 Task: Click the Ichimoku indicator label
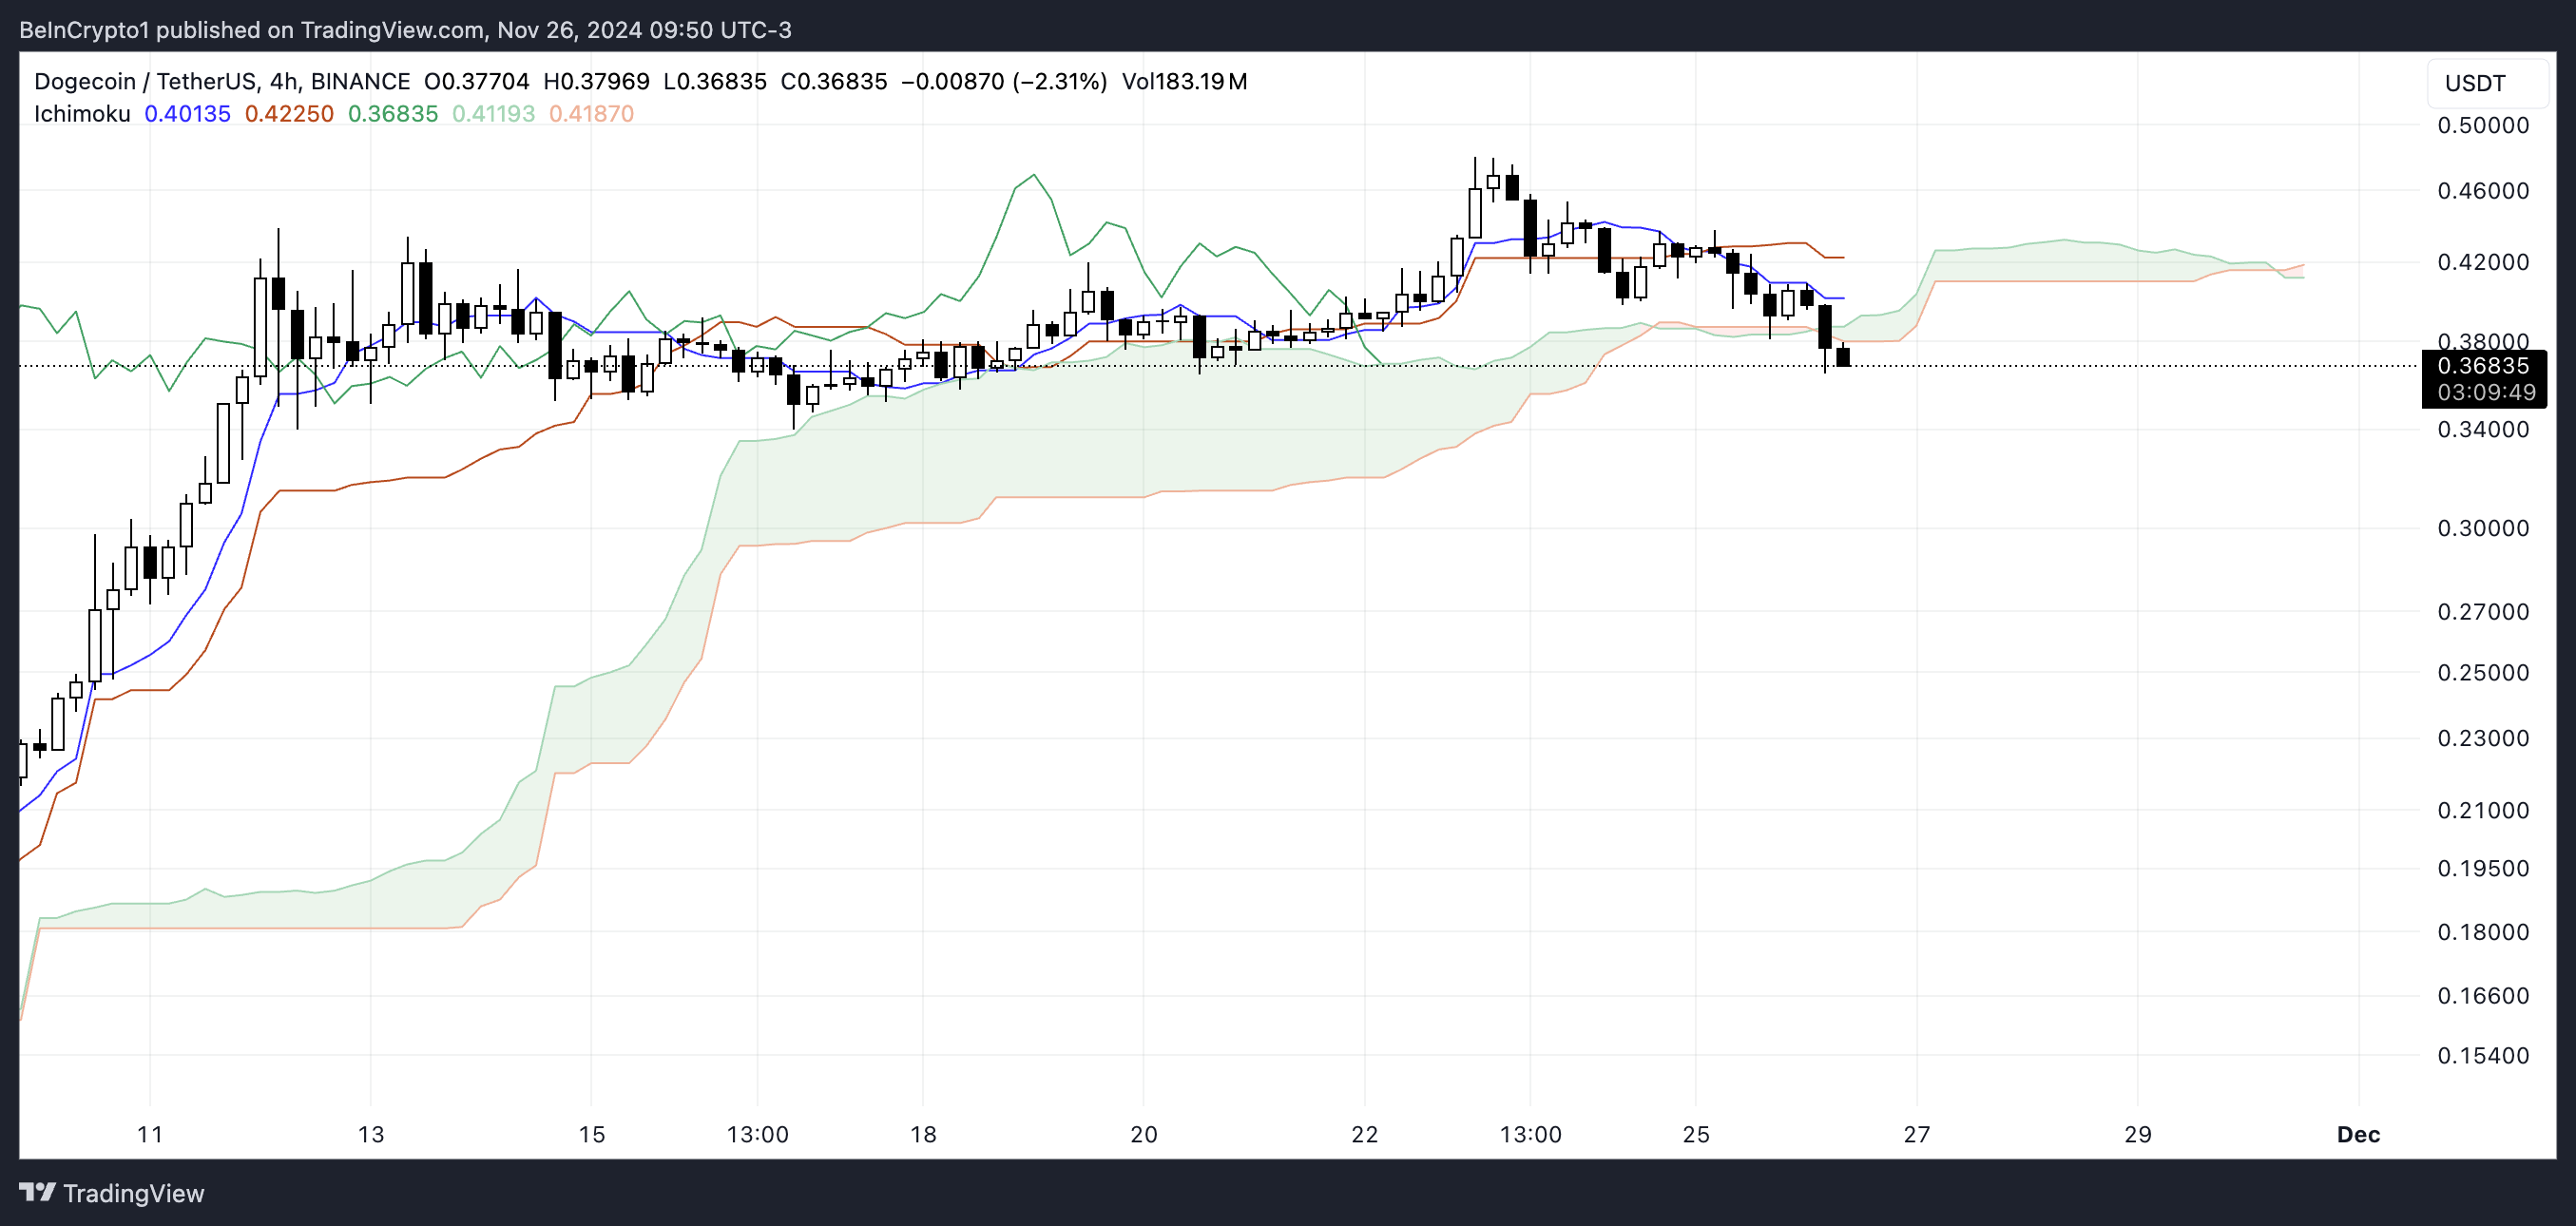(82, 114)
